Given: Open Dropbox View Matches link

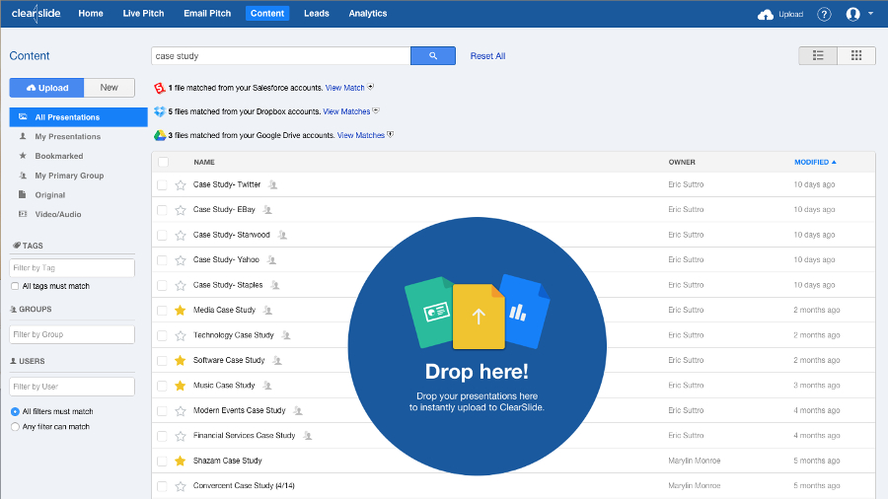Looking at the screenshot, I should click(x=346, y=111).
